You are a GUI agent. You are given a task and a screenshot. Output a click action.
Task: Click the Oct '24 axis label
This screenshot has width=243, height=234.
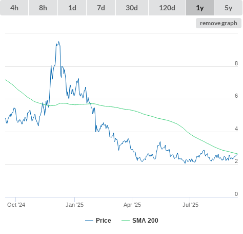coord(16,205)
